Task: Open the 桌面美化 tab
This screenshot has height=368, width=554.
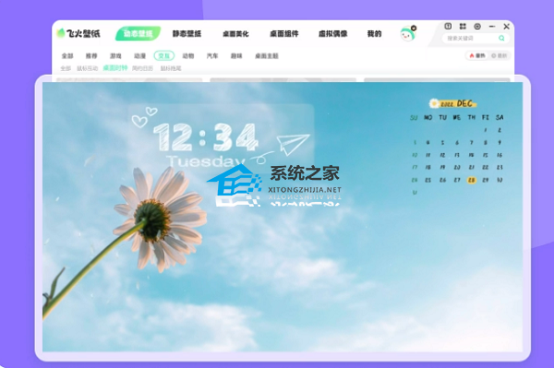Action: (235, 34)
